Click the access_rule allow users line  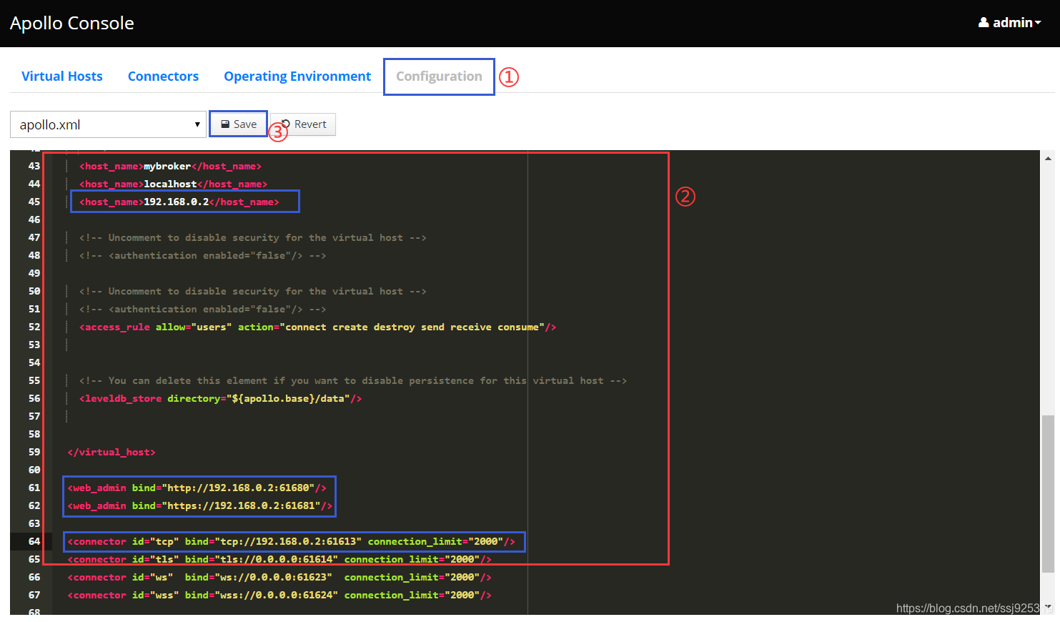[x=317, y=327]
